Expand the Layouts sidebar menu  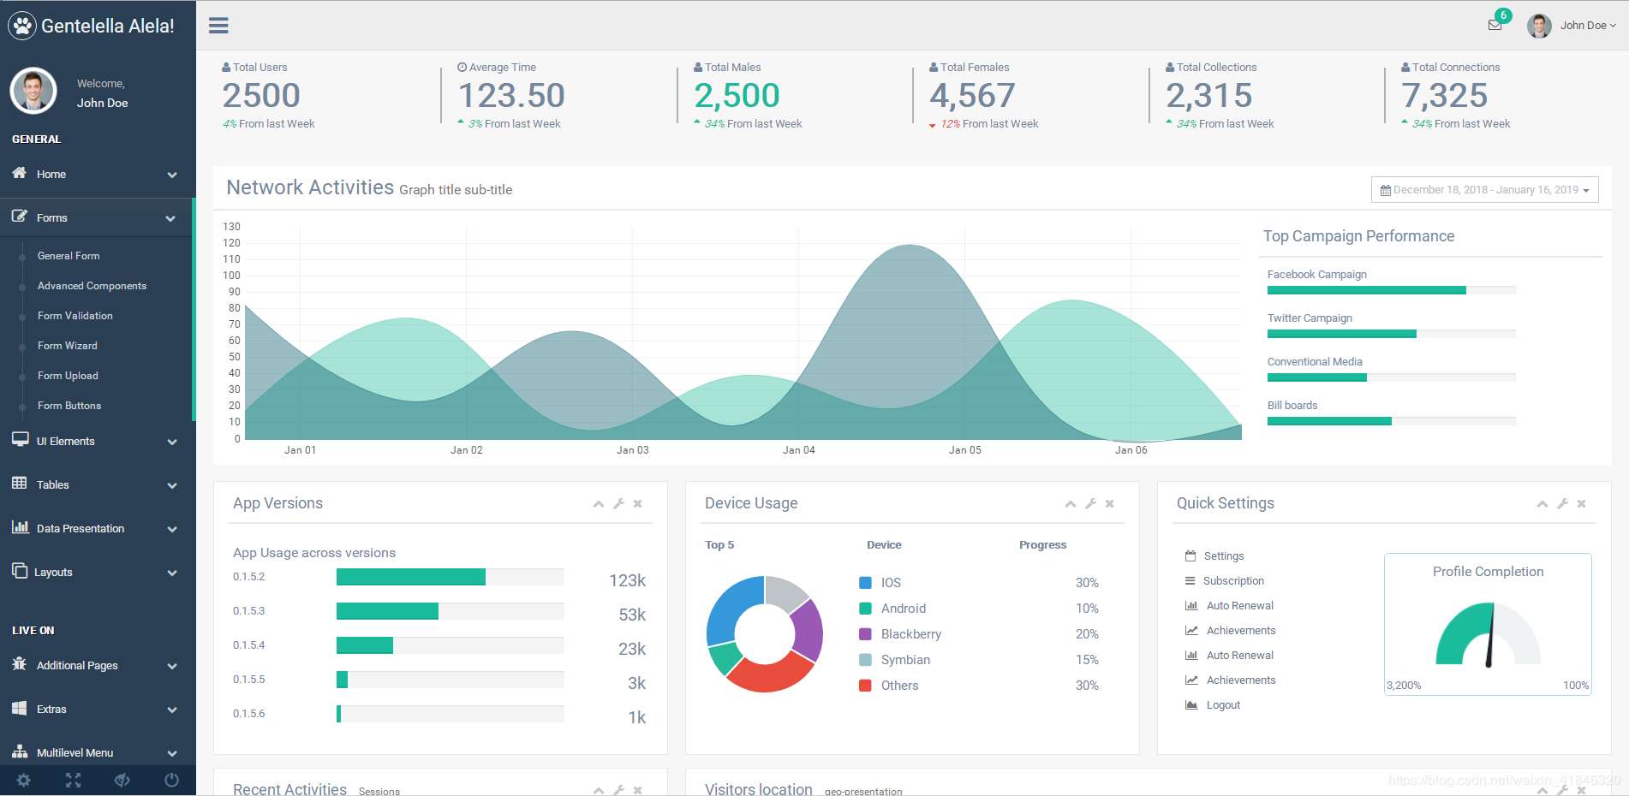98,572
